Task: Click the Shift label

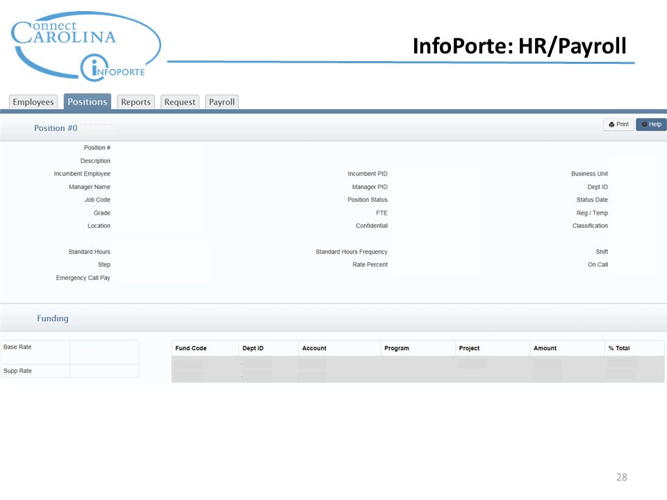Action: click(x=602, y=251)
